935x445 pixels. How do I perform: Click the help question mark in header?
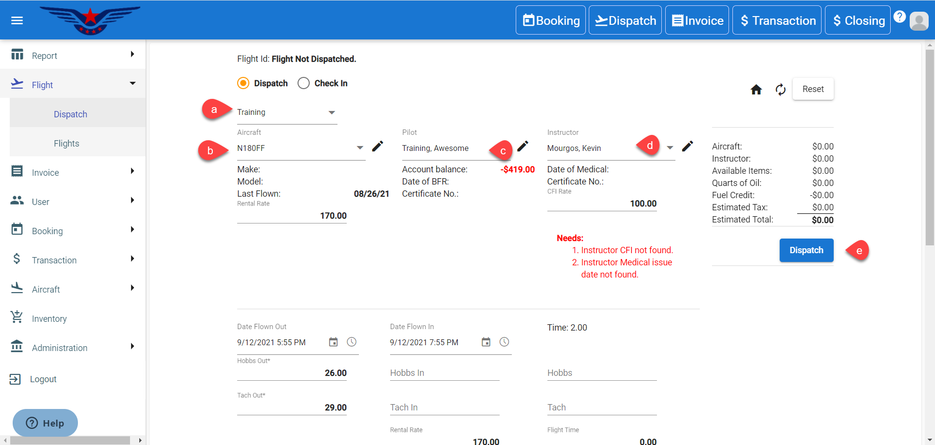[x=899, y=17]
